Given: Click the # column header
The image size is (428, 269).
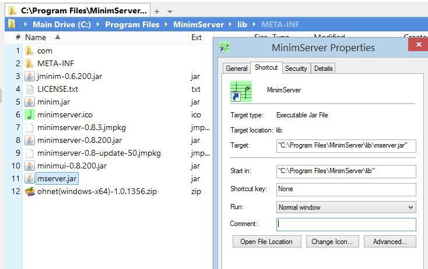Looking at the screenshot, I should click(x=18, y=37).
